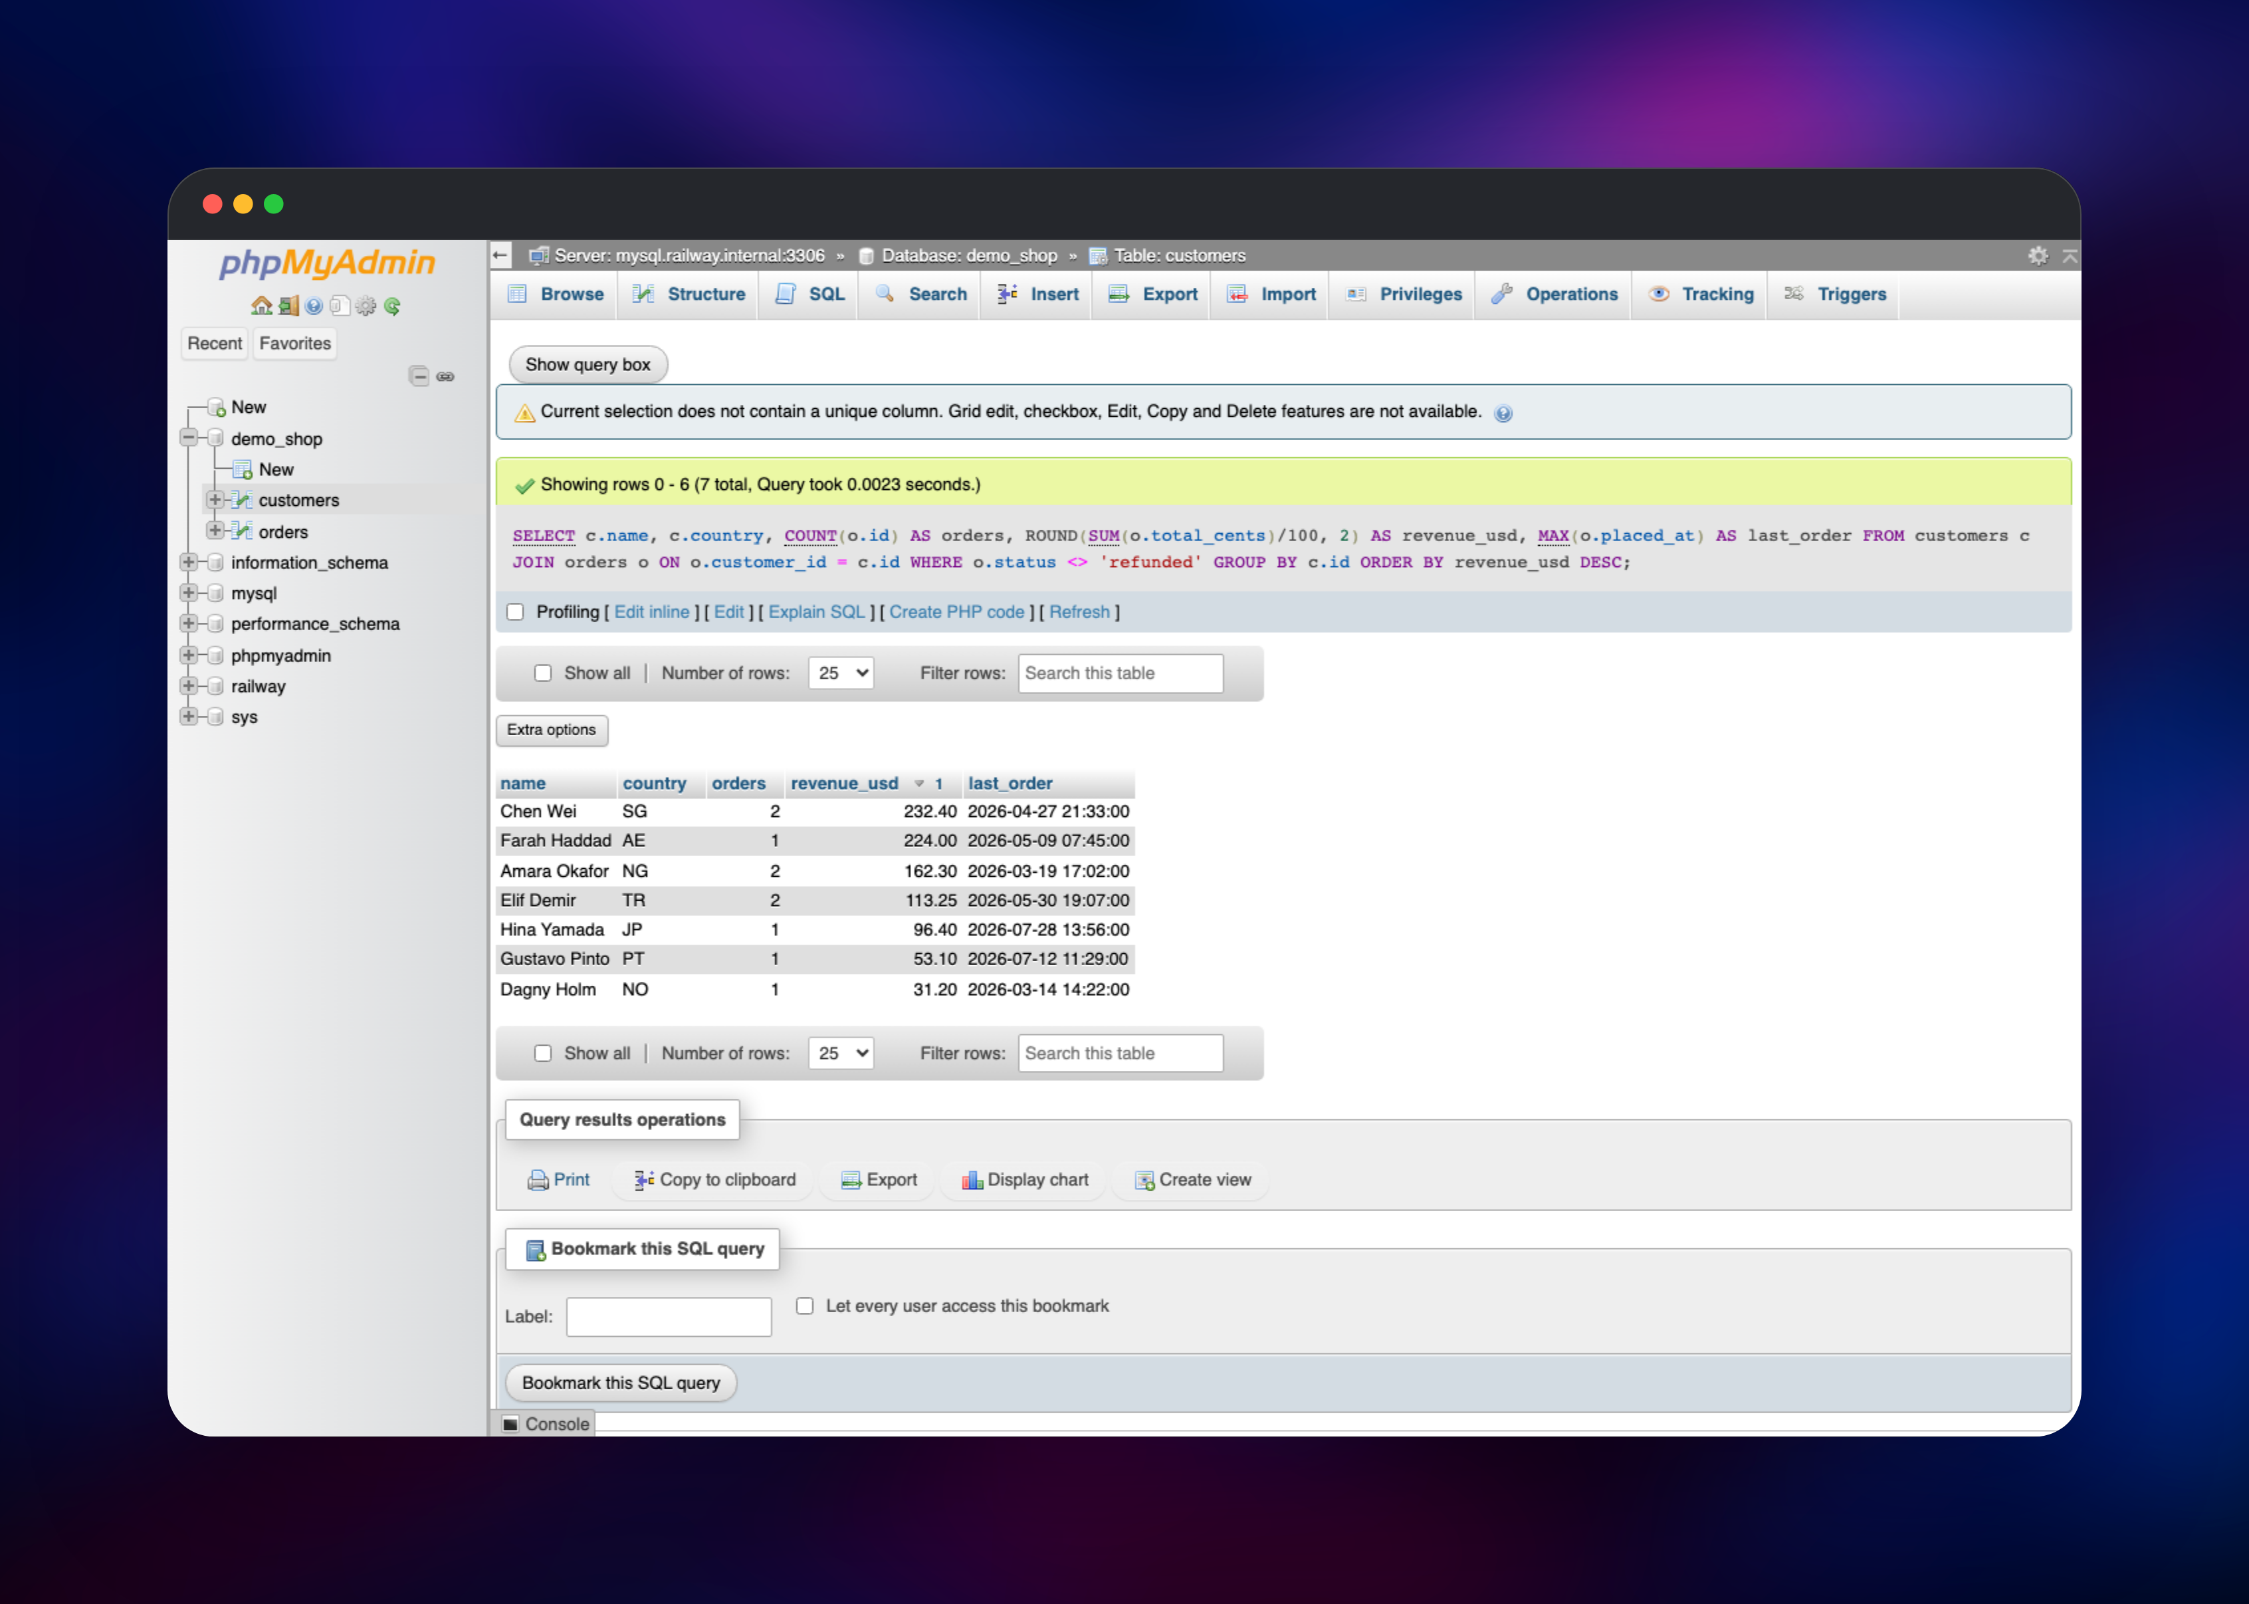Go to the phpMyAdmin Home icon

[261, 306]
